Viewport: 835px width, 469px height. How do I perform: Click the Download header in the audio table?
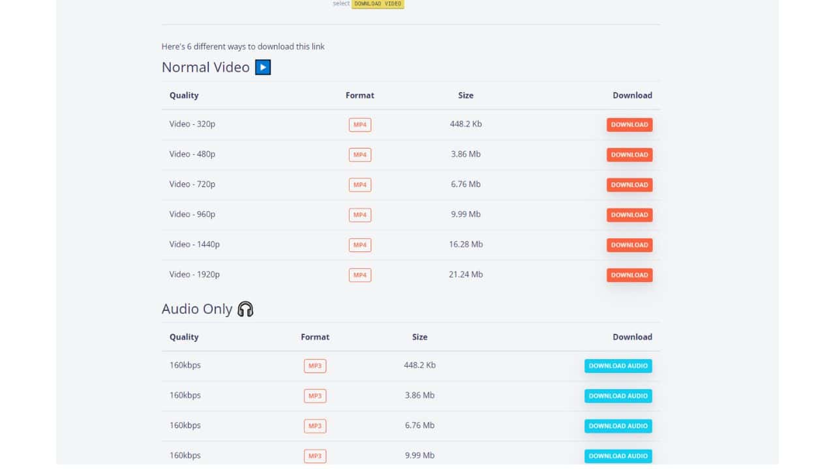pos(632,337)
